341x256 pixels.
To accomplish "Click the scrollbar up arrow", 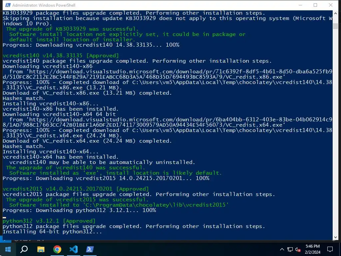I will coord(335,13).
